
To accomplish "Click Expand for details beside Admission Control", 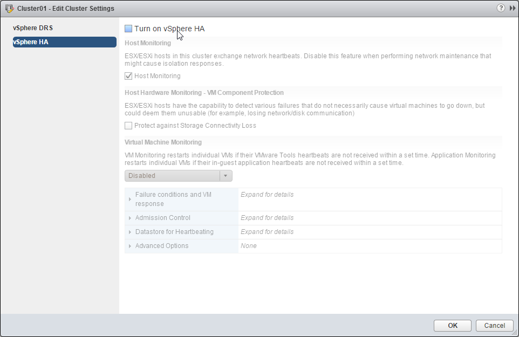I will (x=267, y=218).
